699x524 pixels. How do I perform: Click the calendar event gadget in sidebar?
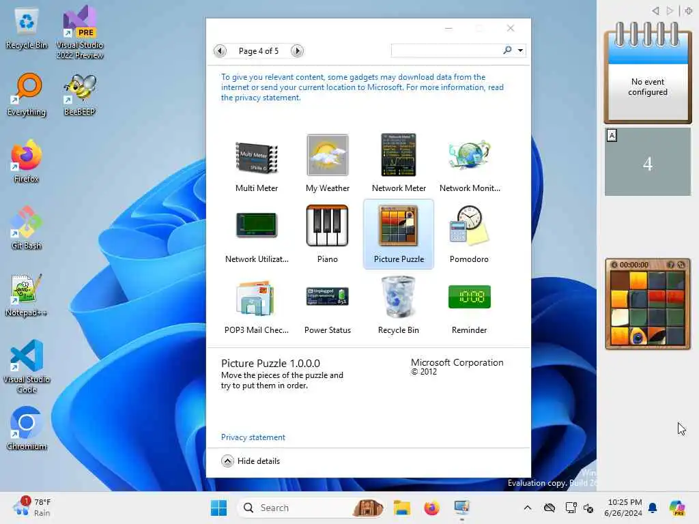click(x=648, y=72)
